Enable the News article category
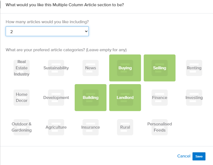Screen dimensions: 213x165 tap(91, 68)
